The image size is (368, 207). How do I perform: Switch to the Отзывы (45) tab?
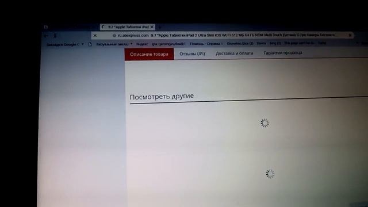[x=192, y=53]
